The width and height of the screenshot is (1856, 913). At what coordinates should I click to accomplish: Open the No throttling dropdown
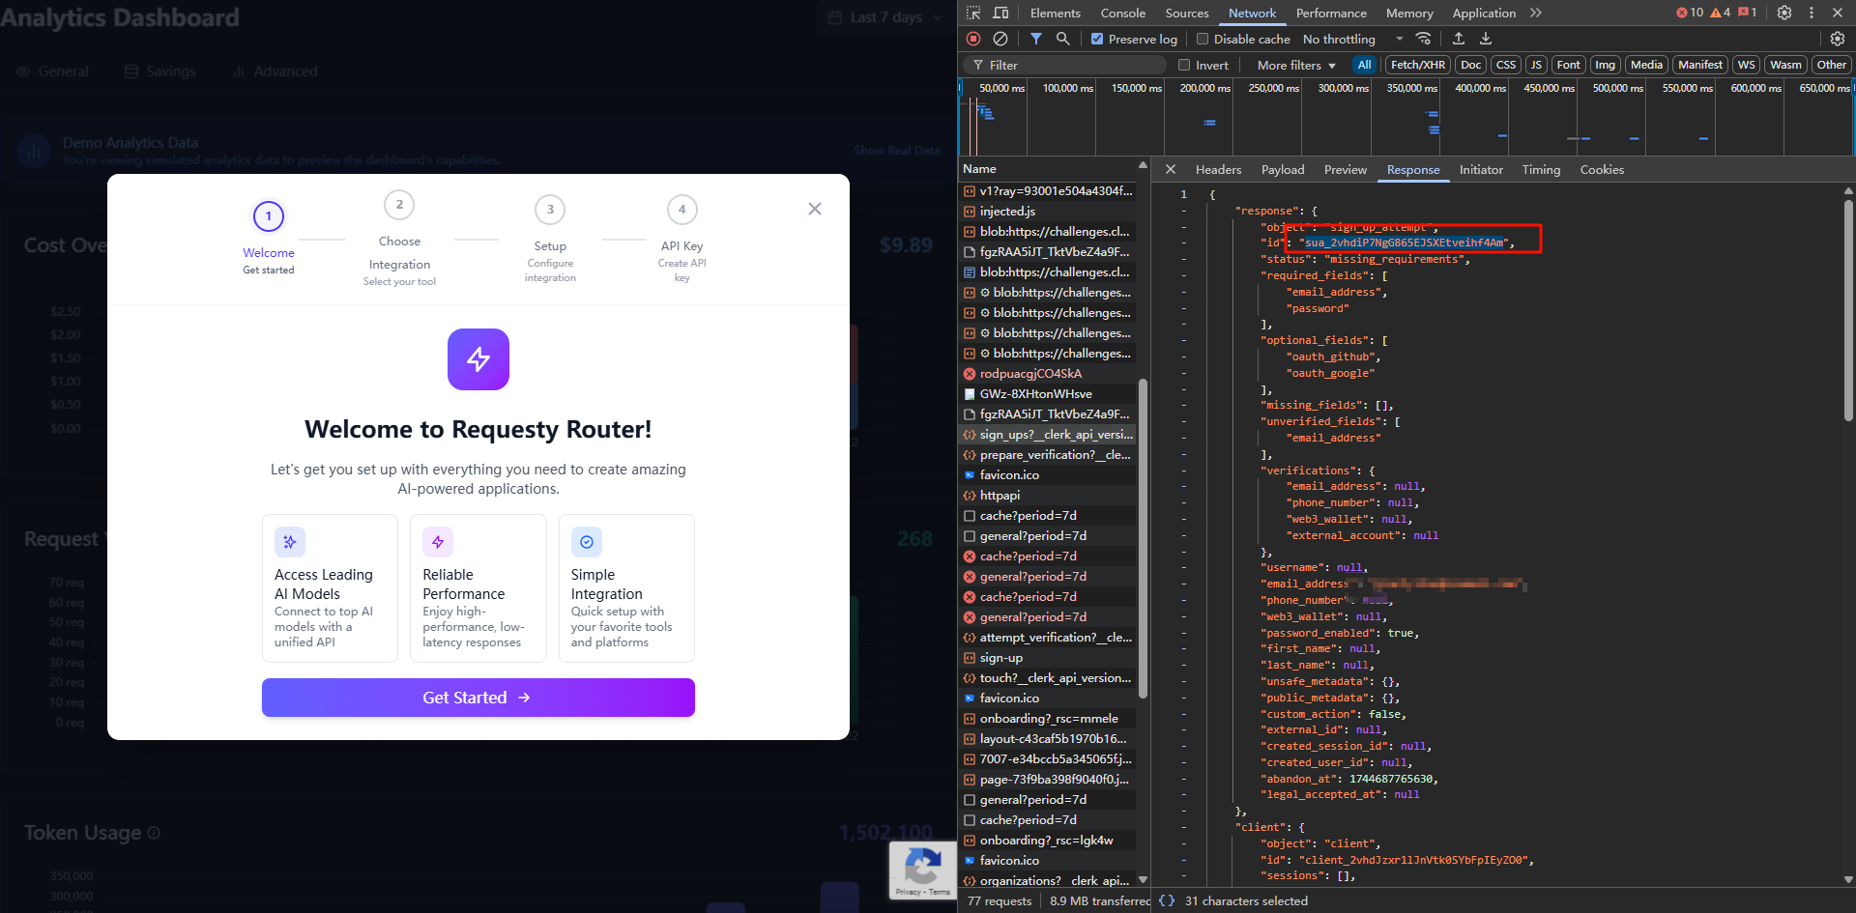(1352, 39)
